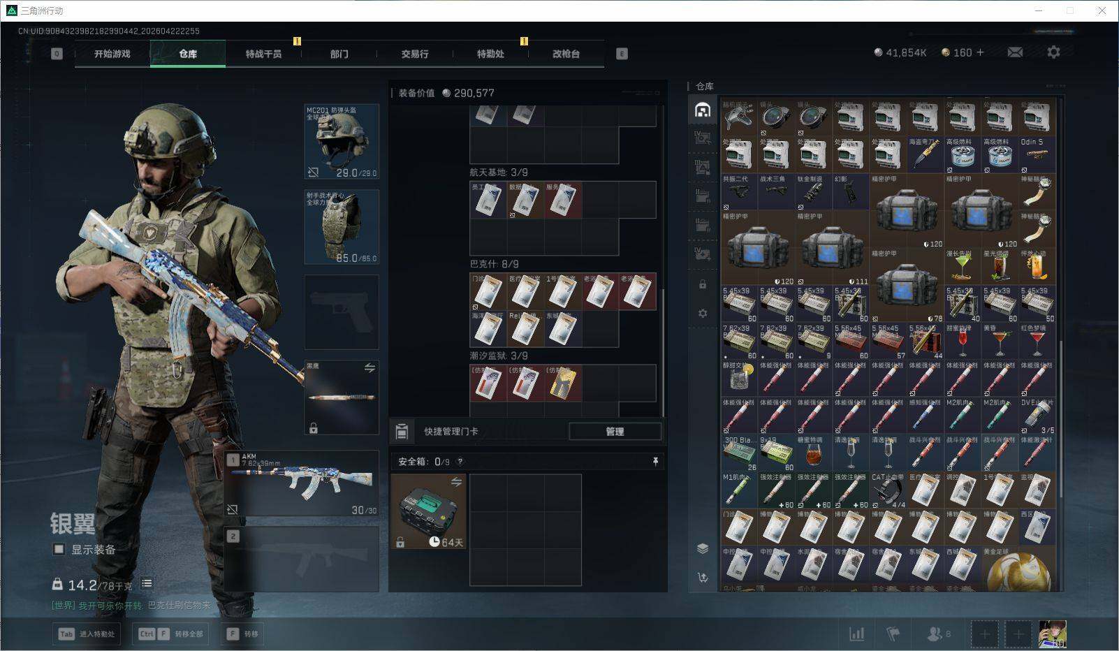Viewport: 1119px width, 651px height.
Task: Select the safe box container thumbnail
Action: coord(428,512)
